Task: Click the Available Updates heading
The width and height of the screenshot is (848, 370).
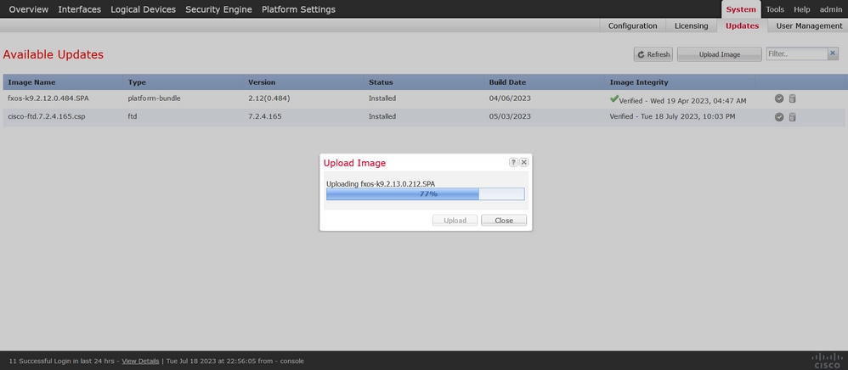Action: (53, 54)
